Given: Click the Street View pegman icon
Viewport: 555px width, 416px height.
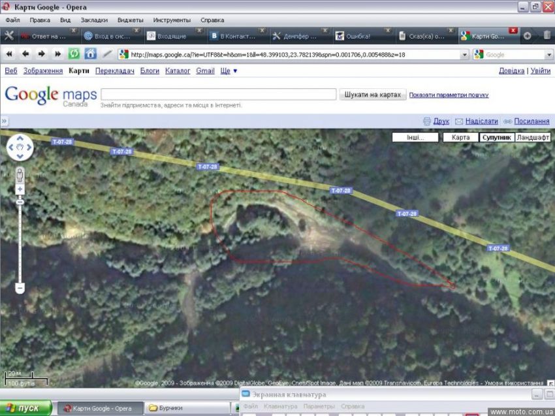Looking at the screenshot, I should click(20, 175).
